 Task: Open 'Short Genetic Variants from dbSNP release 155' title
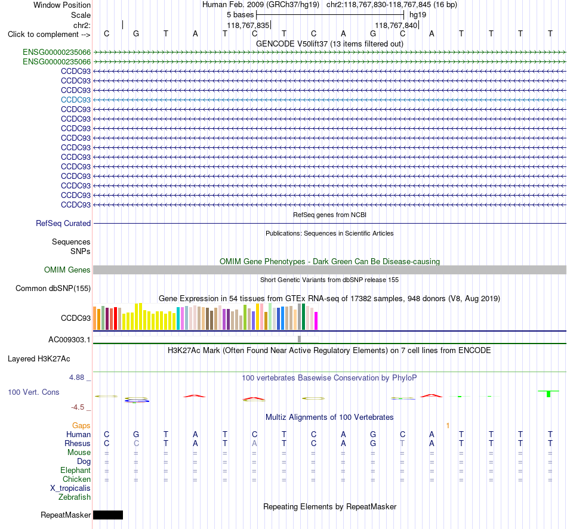tap(329, 280)
